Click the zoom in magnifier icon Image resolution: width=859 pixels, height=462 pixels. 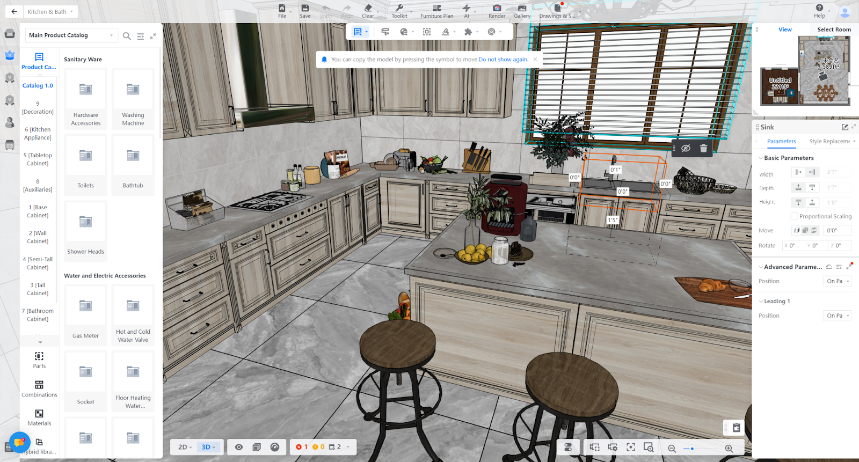point(729,448)
